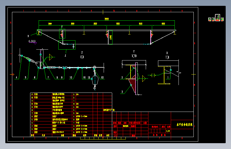Click callout number 10 in detail Z
The width and height of the screenshot is (231, 149).
71,77
